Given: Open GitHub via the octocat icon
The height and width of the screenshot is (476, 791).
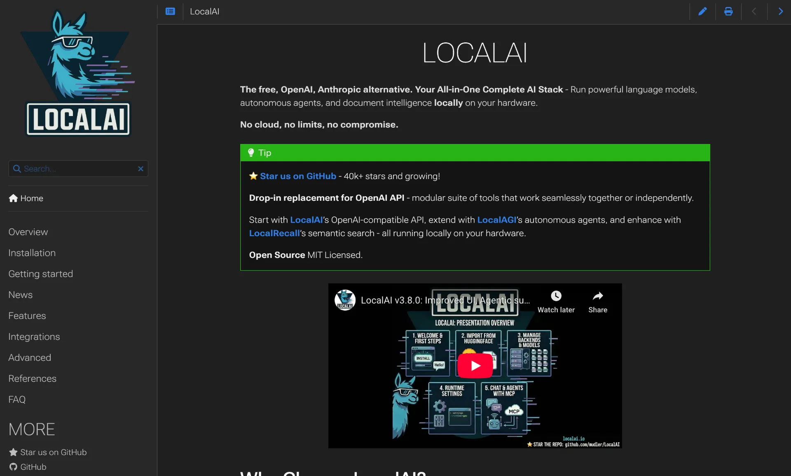Looking at the screenshot, I should pos(14,467).
